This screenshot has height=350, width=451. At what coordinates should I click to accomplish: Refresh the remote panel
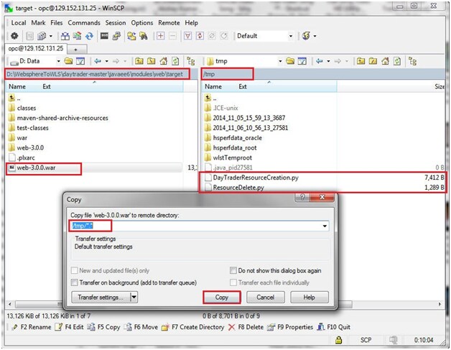(397, 61)
